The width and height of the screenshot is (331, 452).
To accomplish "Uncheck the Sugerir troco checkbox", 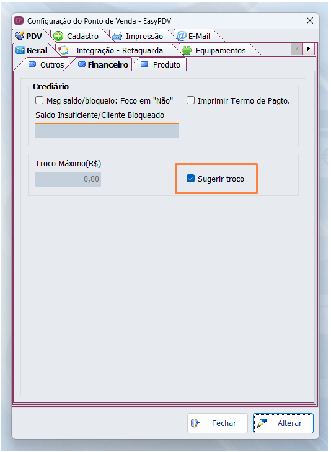I will 190,179.
